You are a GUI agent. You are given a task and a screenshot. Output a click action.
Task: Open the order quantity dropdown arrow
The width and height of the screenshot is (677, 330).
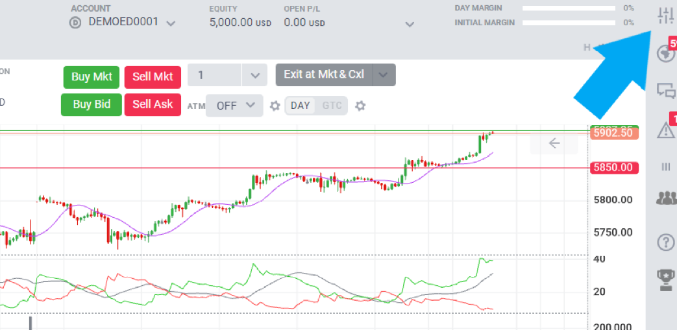(254, 75)
